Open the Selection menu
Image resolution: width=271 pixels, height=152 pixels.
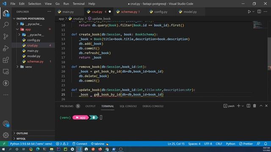coord(35,4)
